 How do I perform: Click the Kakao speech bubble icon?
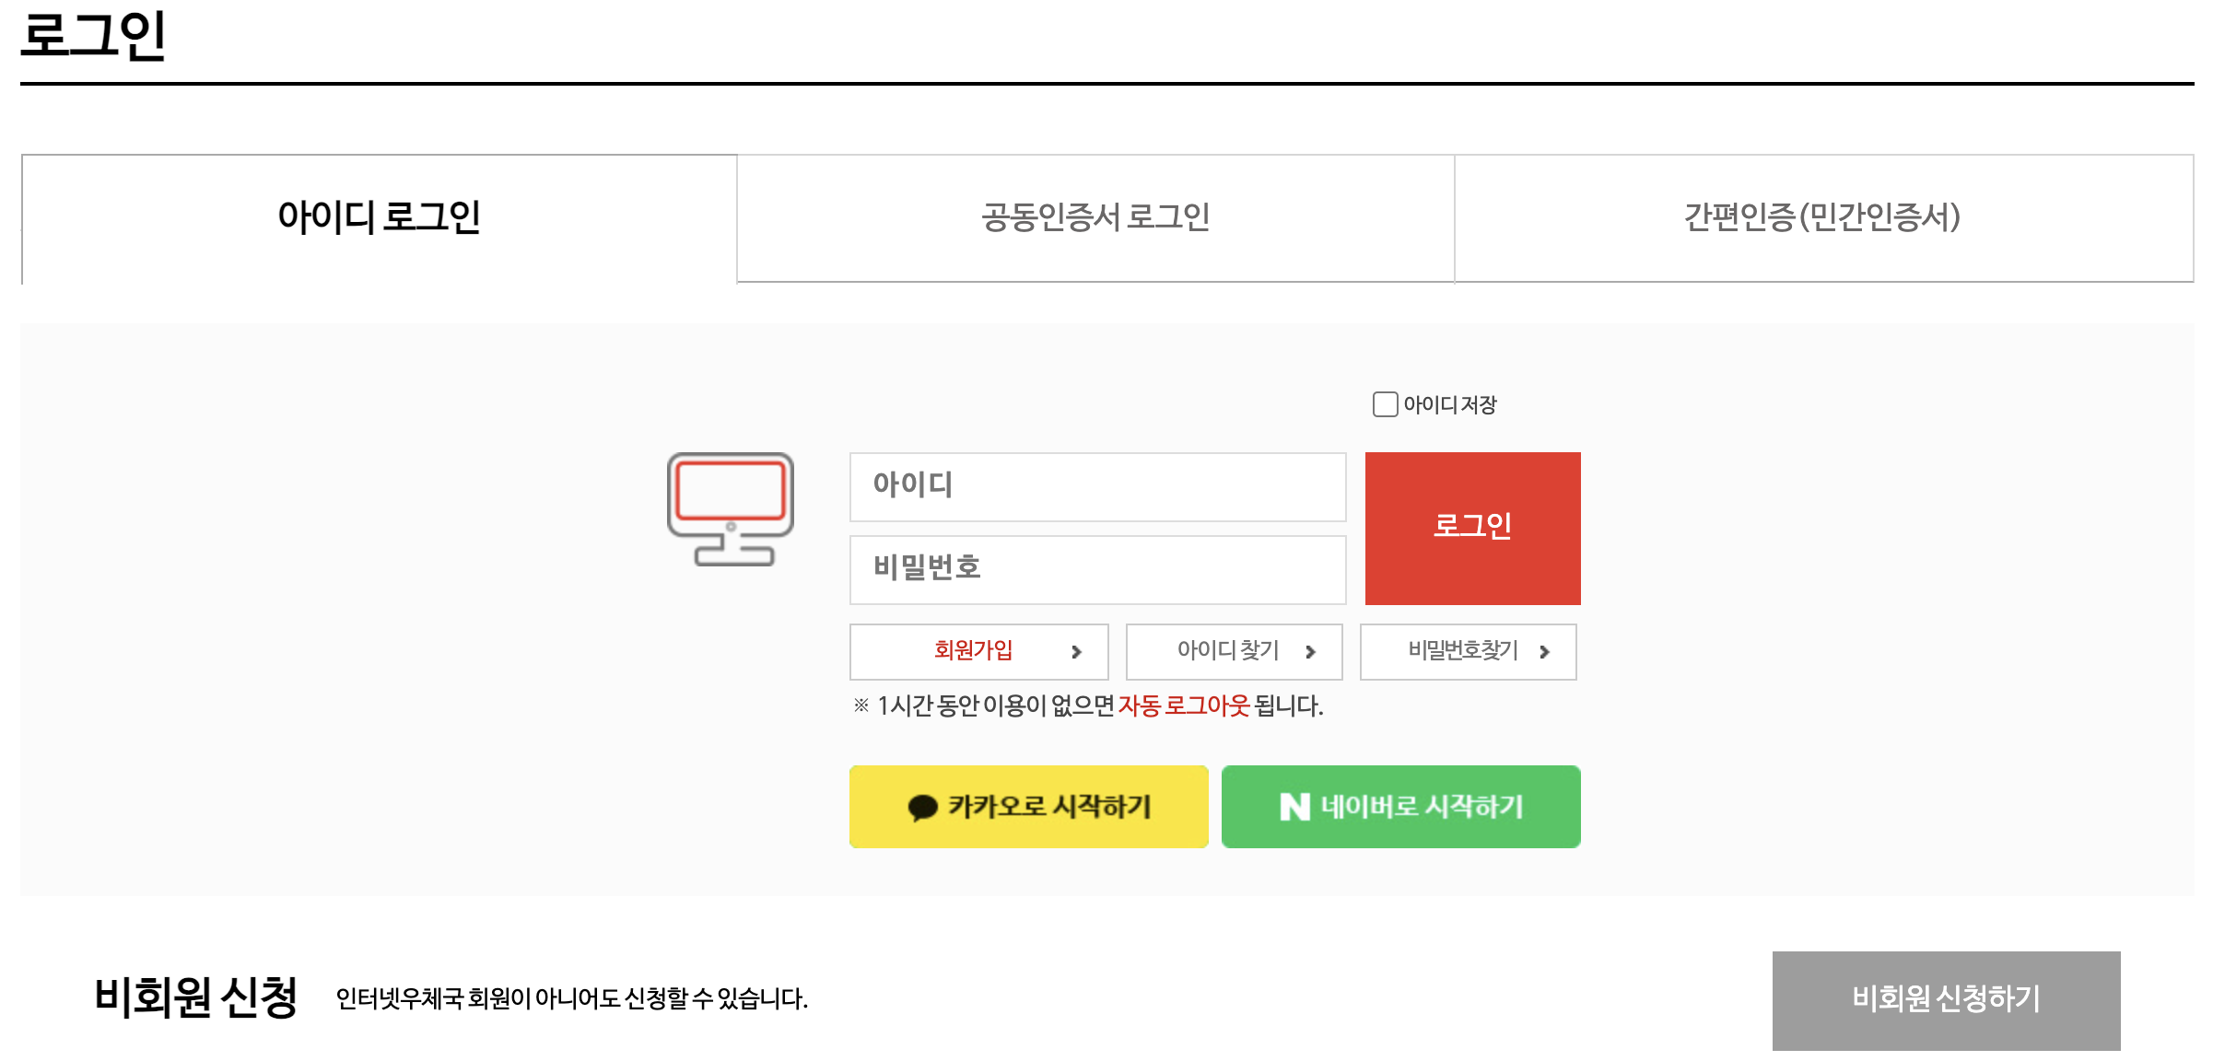click(924, 805)
